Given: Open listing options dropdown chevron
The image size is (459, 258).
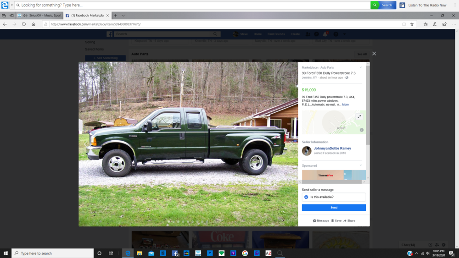Looking at the screenshot, I should [x=361, y=67].
